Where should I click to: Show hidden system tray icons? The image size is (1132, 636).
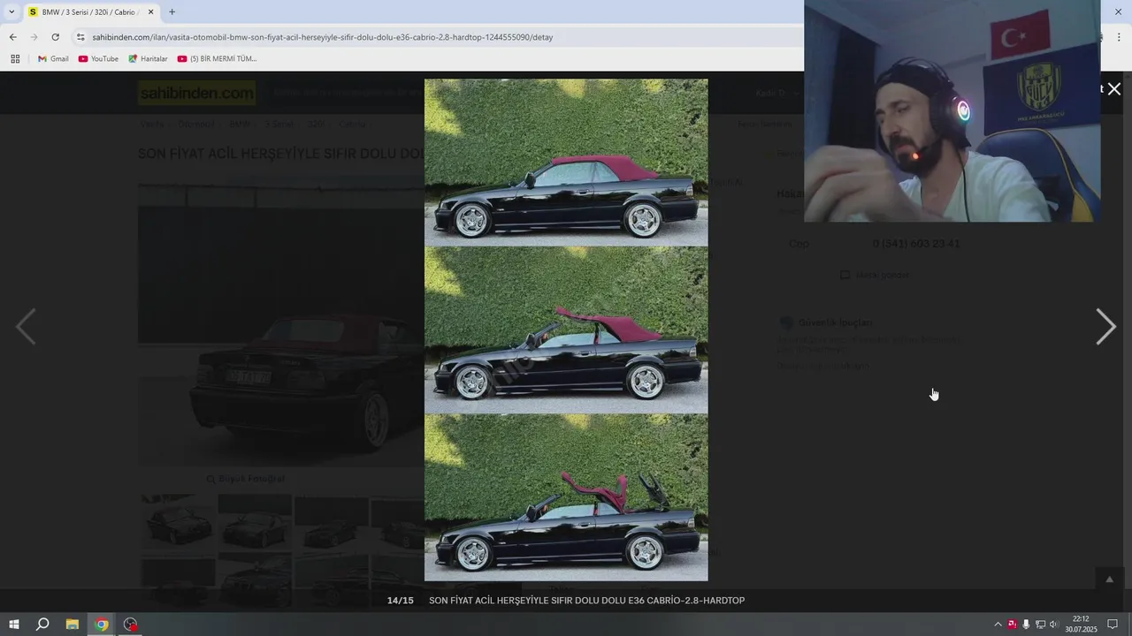[x=998, y=625]
